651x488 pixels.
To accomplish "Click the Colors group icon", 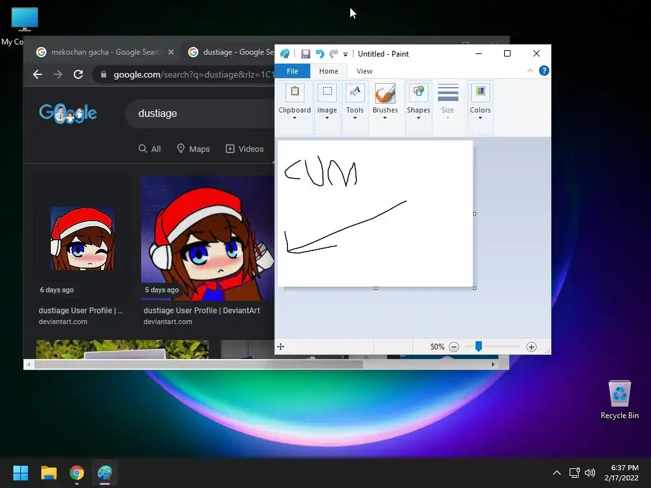I will (481, 93).
